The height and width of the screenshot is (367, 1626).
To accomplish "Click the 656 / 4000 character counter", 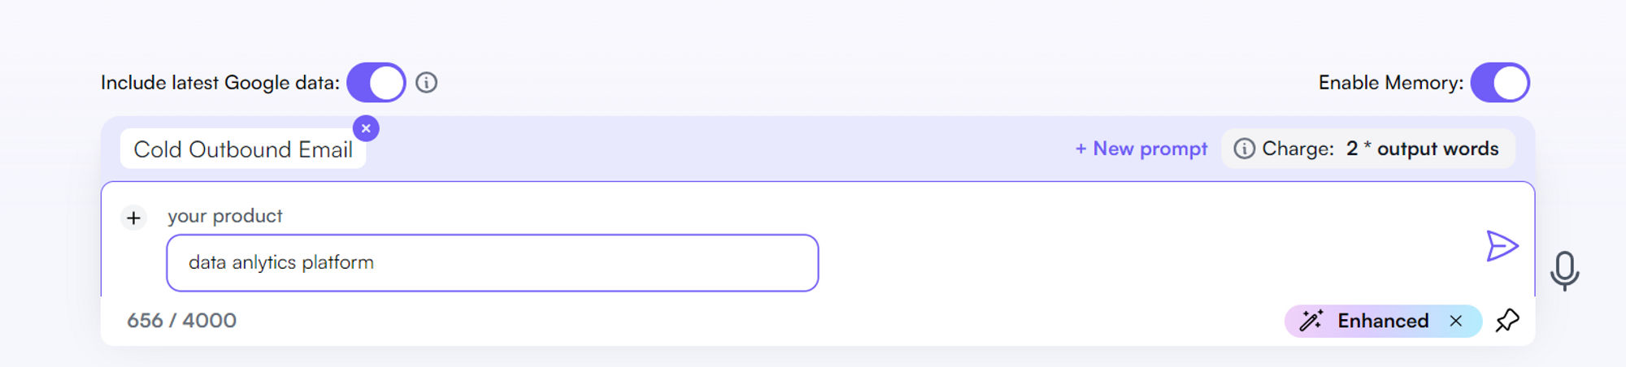I will click(x=181, y=321).
